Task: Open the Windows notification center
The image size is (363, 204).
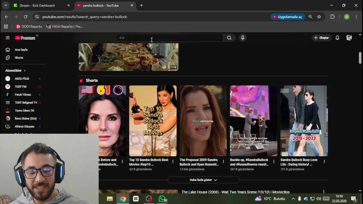Action: pos(354,199)
